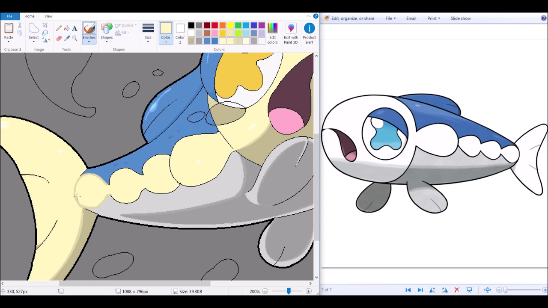
Task: Pick the yellow color swatch
Action: tap(230, 26)
